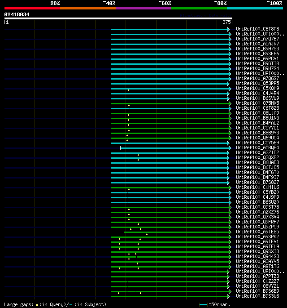Select hit label UniRef100_Q53PP5
The image size is (287, 308).
[x=257, y=83]
